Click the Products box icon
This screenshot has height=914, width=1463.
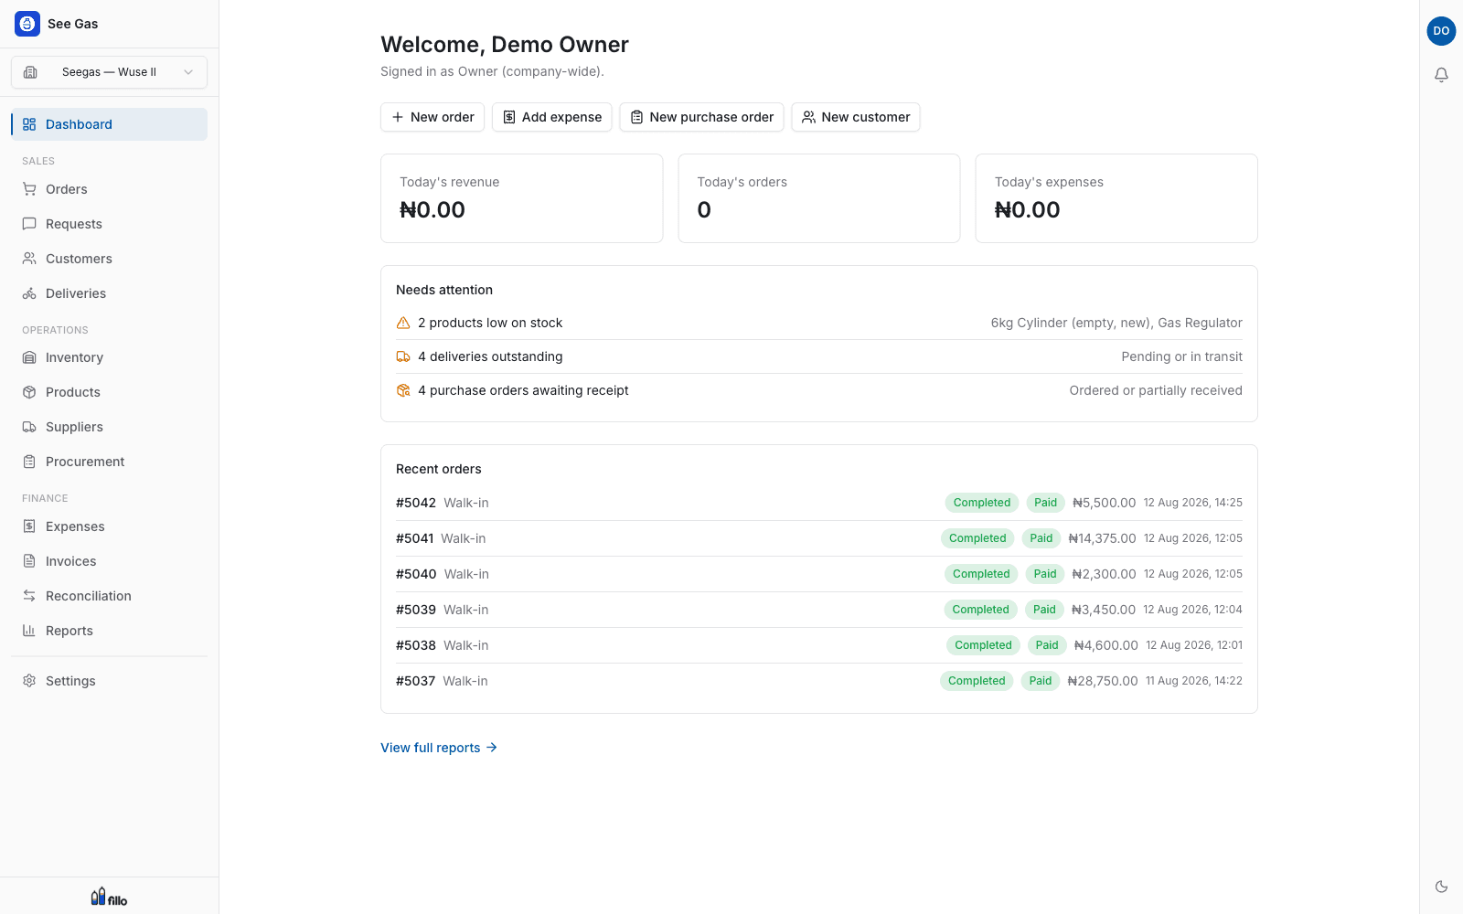(x=29, y=392)
